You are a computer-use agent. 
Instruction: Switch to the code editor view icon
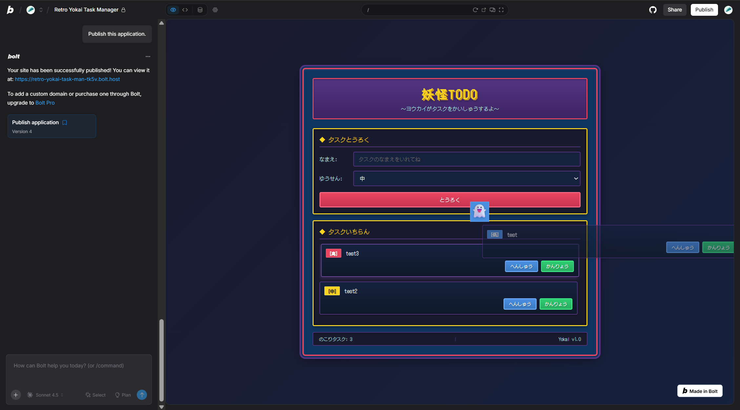point(185,10)
